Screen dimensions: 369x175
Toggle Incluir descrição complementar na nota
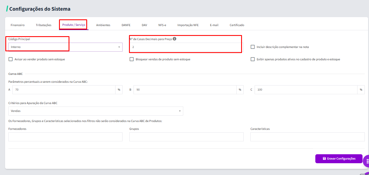[x=253, y=47]
